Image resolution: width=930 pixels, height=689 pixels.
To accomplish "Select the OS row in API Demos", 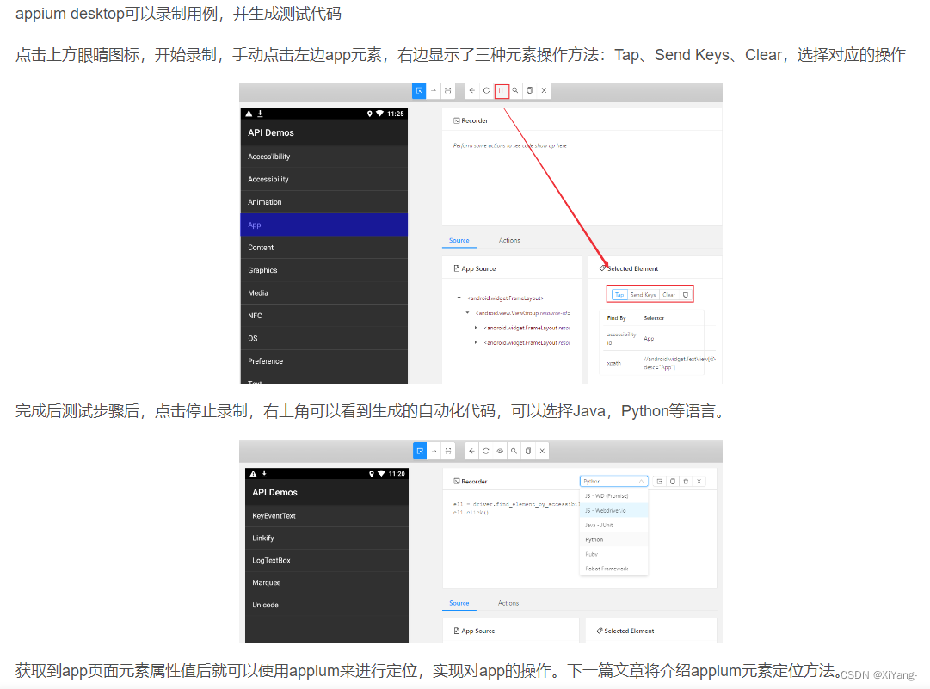I will coord(323,339).
